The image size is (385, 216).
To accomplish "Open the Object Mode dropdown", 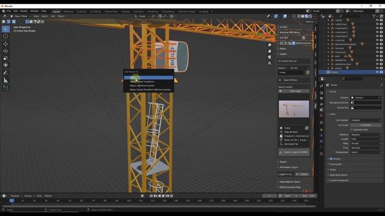I will (20, 16).
